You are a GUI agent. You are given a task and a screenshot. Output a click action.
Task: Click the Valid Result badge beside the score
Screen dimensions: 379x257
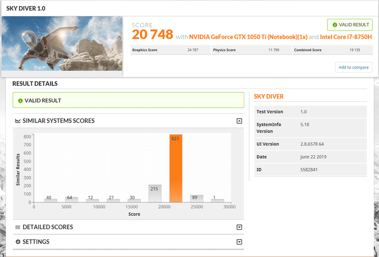click(x=350, y=25)
